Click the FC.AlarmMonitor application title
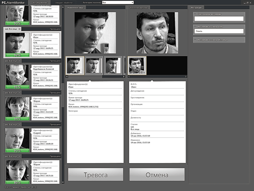Screen dimensions: 254x191 [x=13, y=3]
